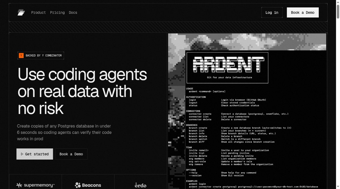Click the Beacons logo
340x189 pixels.
[x=88, y=185]
